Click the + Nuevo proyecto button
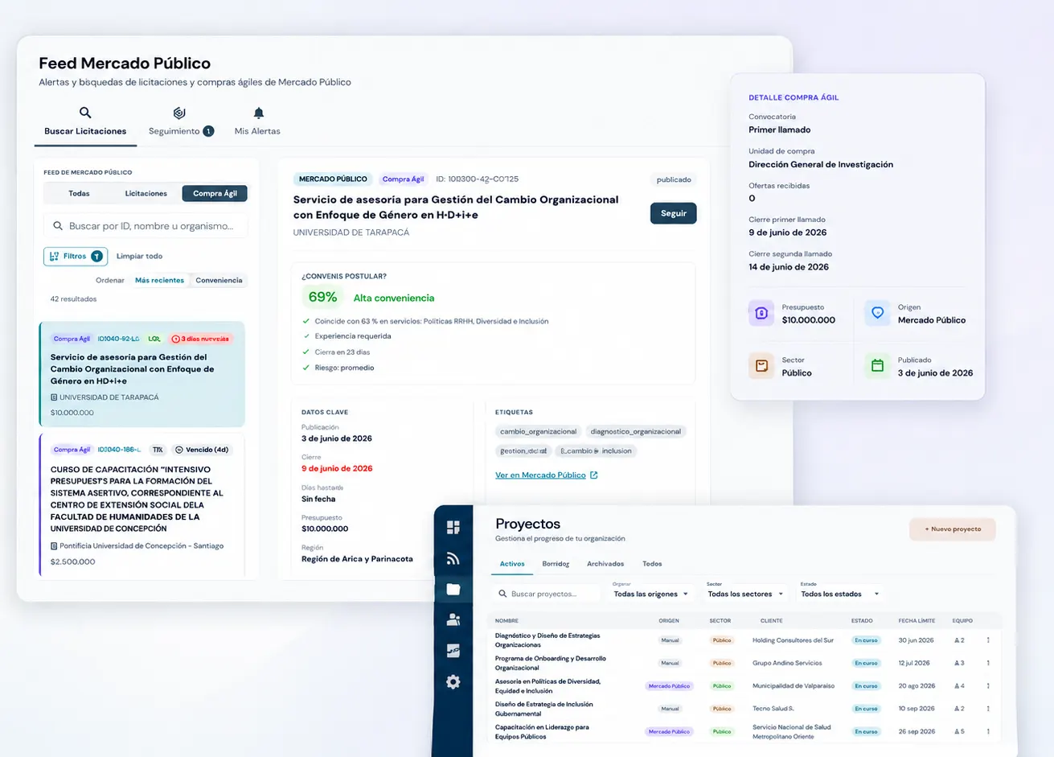Screen dimensions: 1054x757 tap(953, 529)
